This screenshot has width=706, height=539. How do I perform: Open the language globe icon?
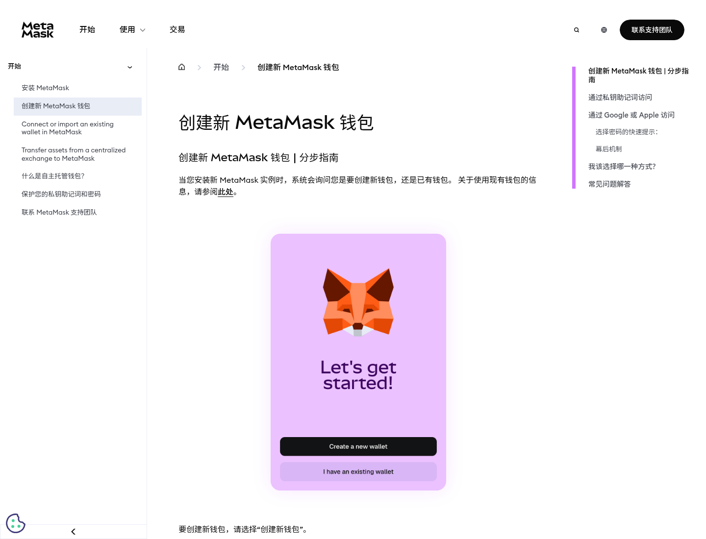[604, 30]
